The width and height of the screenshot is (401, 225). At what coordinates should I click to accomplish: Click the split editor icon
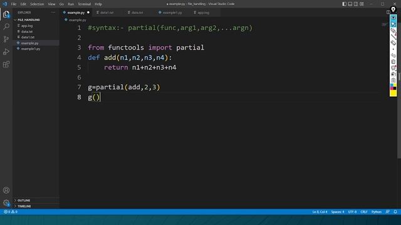point(388,12)
